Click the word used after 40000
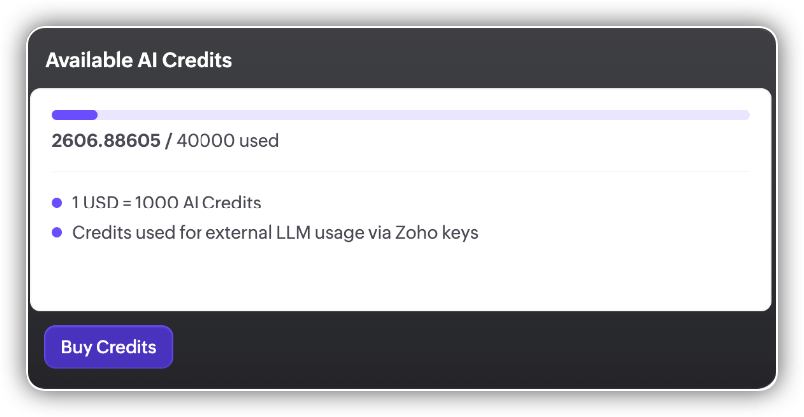The width and height of the screenshot is (804, 417). click(x=259, y=141)
